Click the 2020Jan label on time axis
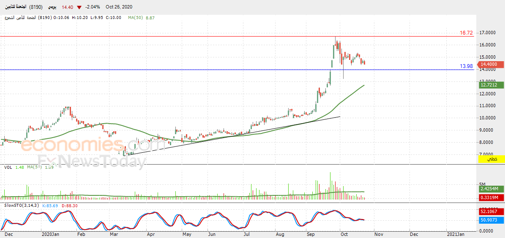505x238 pixels. 51,234
